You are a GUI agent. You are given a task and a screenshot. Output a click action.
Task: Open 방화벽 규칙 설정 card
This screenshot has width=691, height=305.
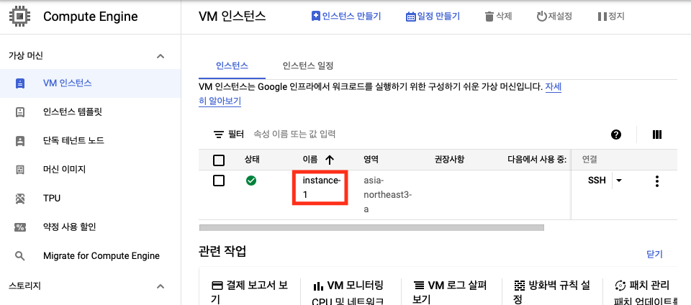(553, 291)
